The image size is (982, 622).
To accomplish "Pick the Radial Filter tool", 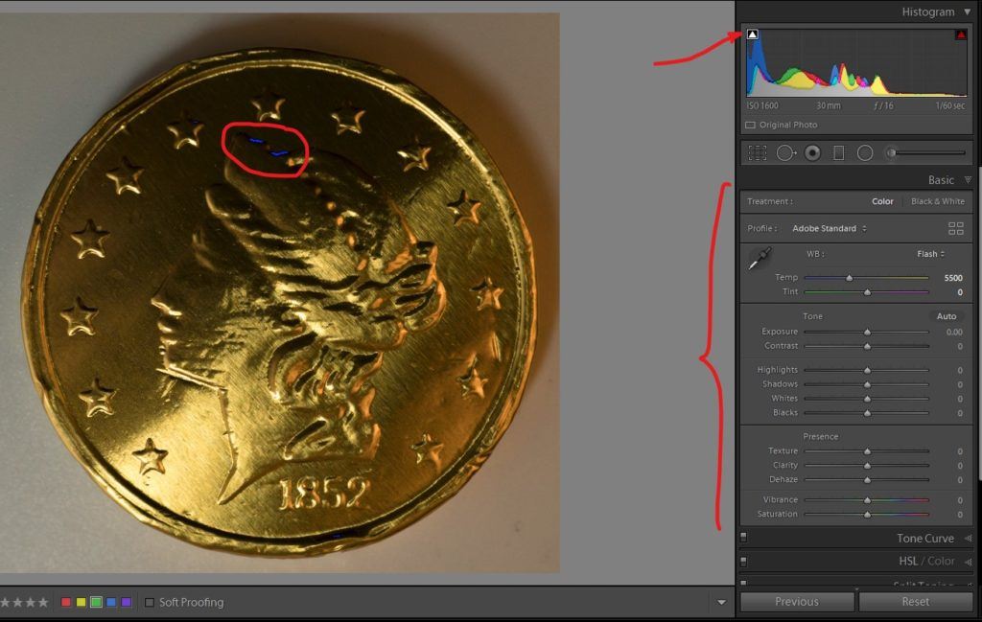I will click(x=864, y=152).
